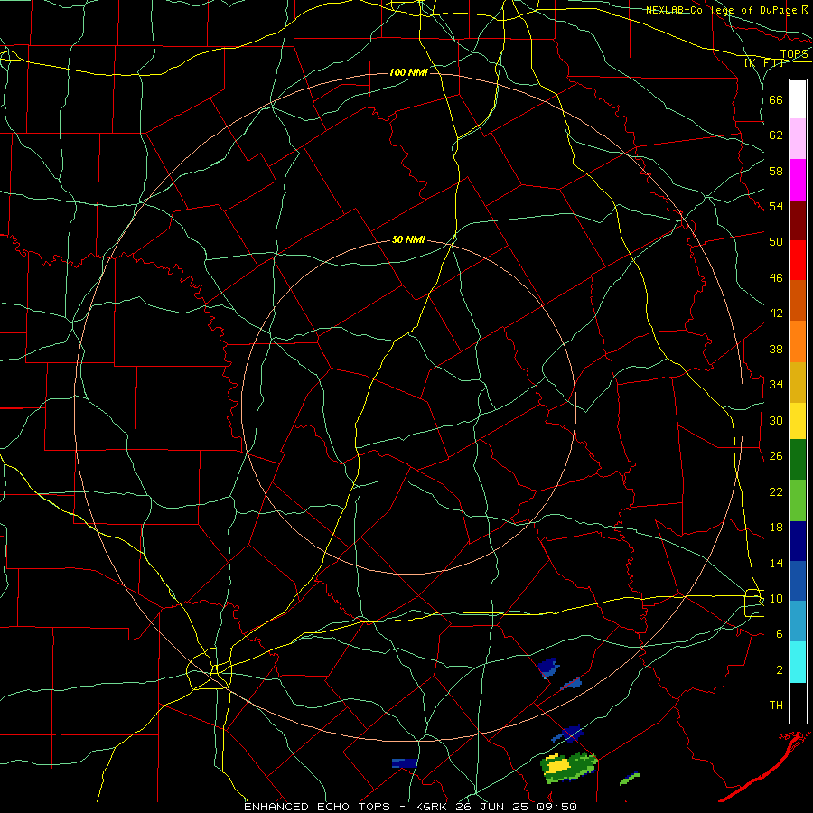Click the "K FT" legend units label
This screenshot has height=813, width=813.
coord(763,62)
